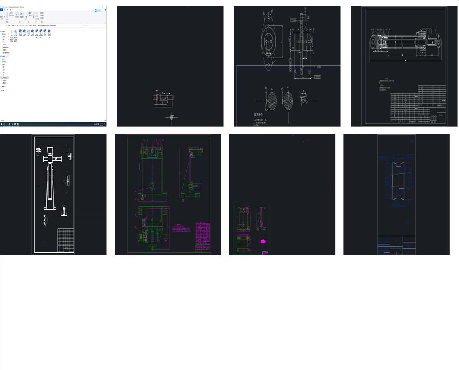Open thumbnail with small green drawing in corner
Image resolution: width=459 pixels, height=370 pixels.
pos(282,195)
